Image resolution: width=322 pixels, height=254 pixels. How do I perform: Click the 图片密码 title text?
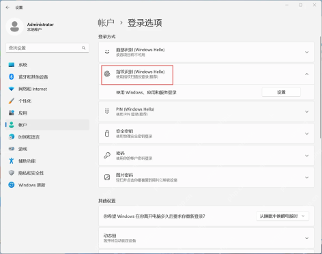124,175
